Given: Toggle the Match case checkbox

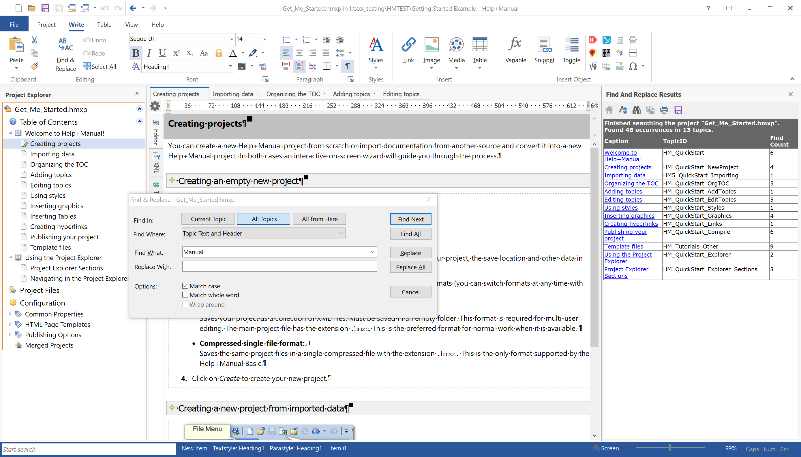Looking at the screenshot, I should (185, 286).
